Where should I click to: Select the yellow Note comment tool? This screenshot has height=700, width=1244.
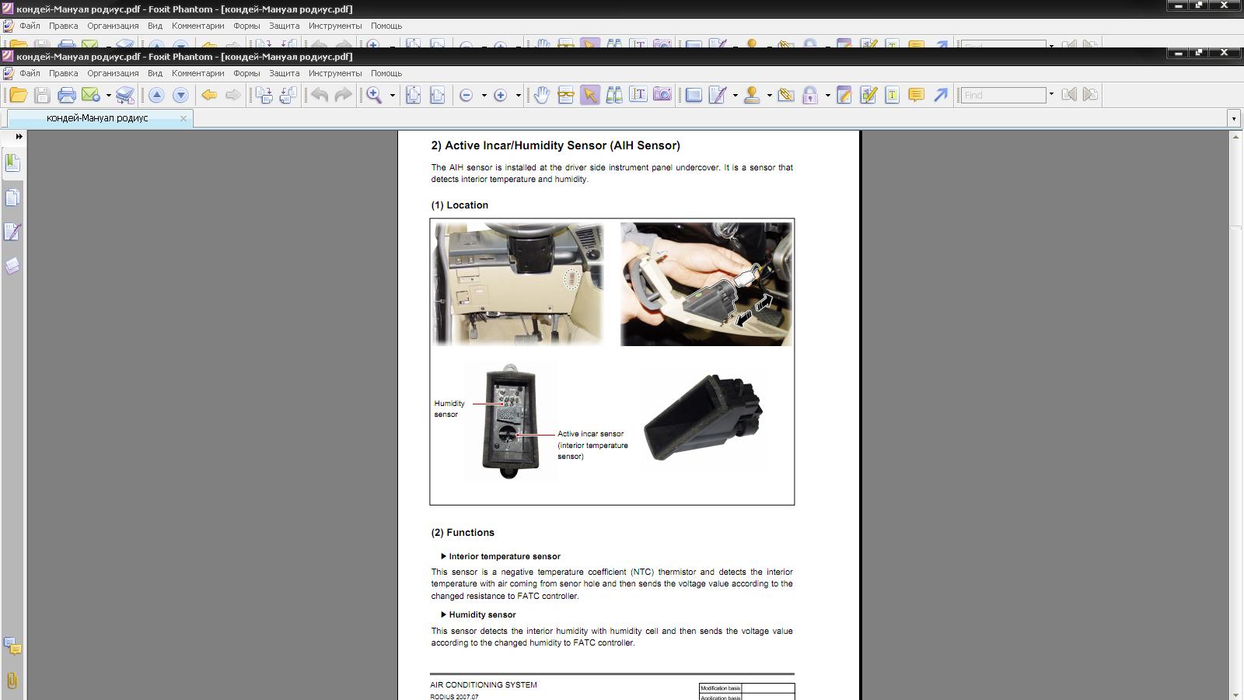click(x=916, y=95)
